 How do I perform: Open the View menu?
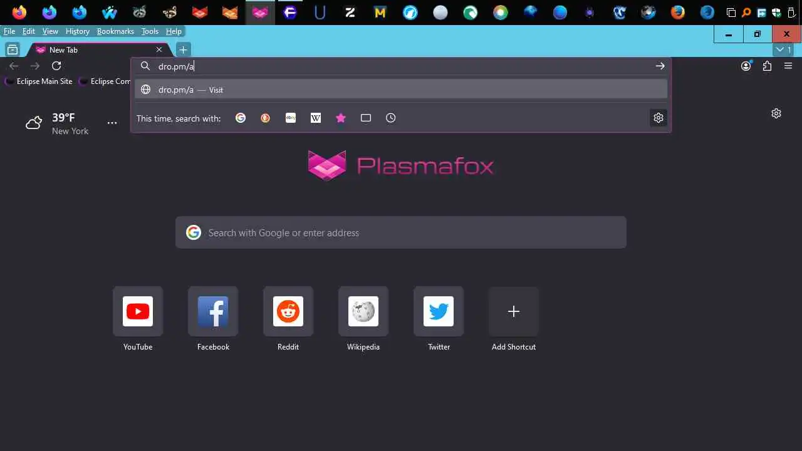(50, 31)
